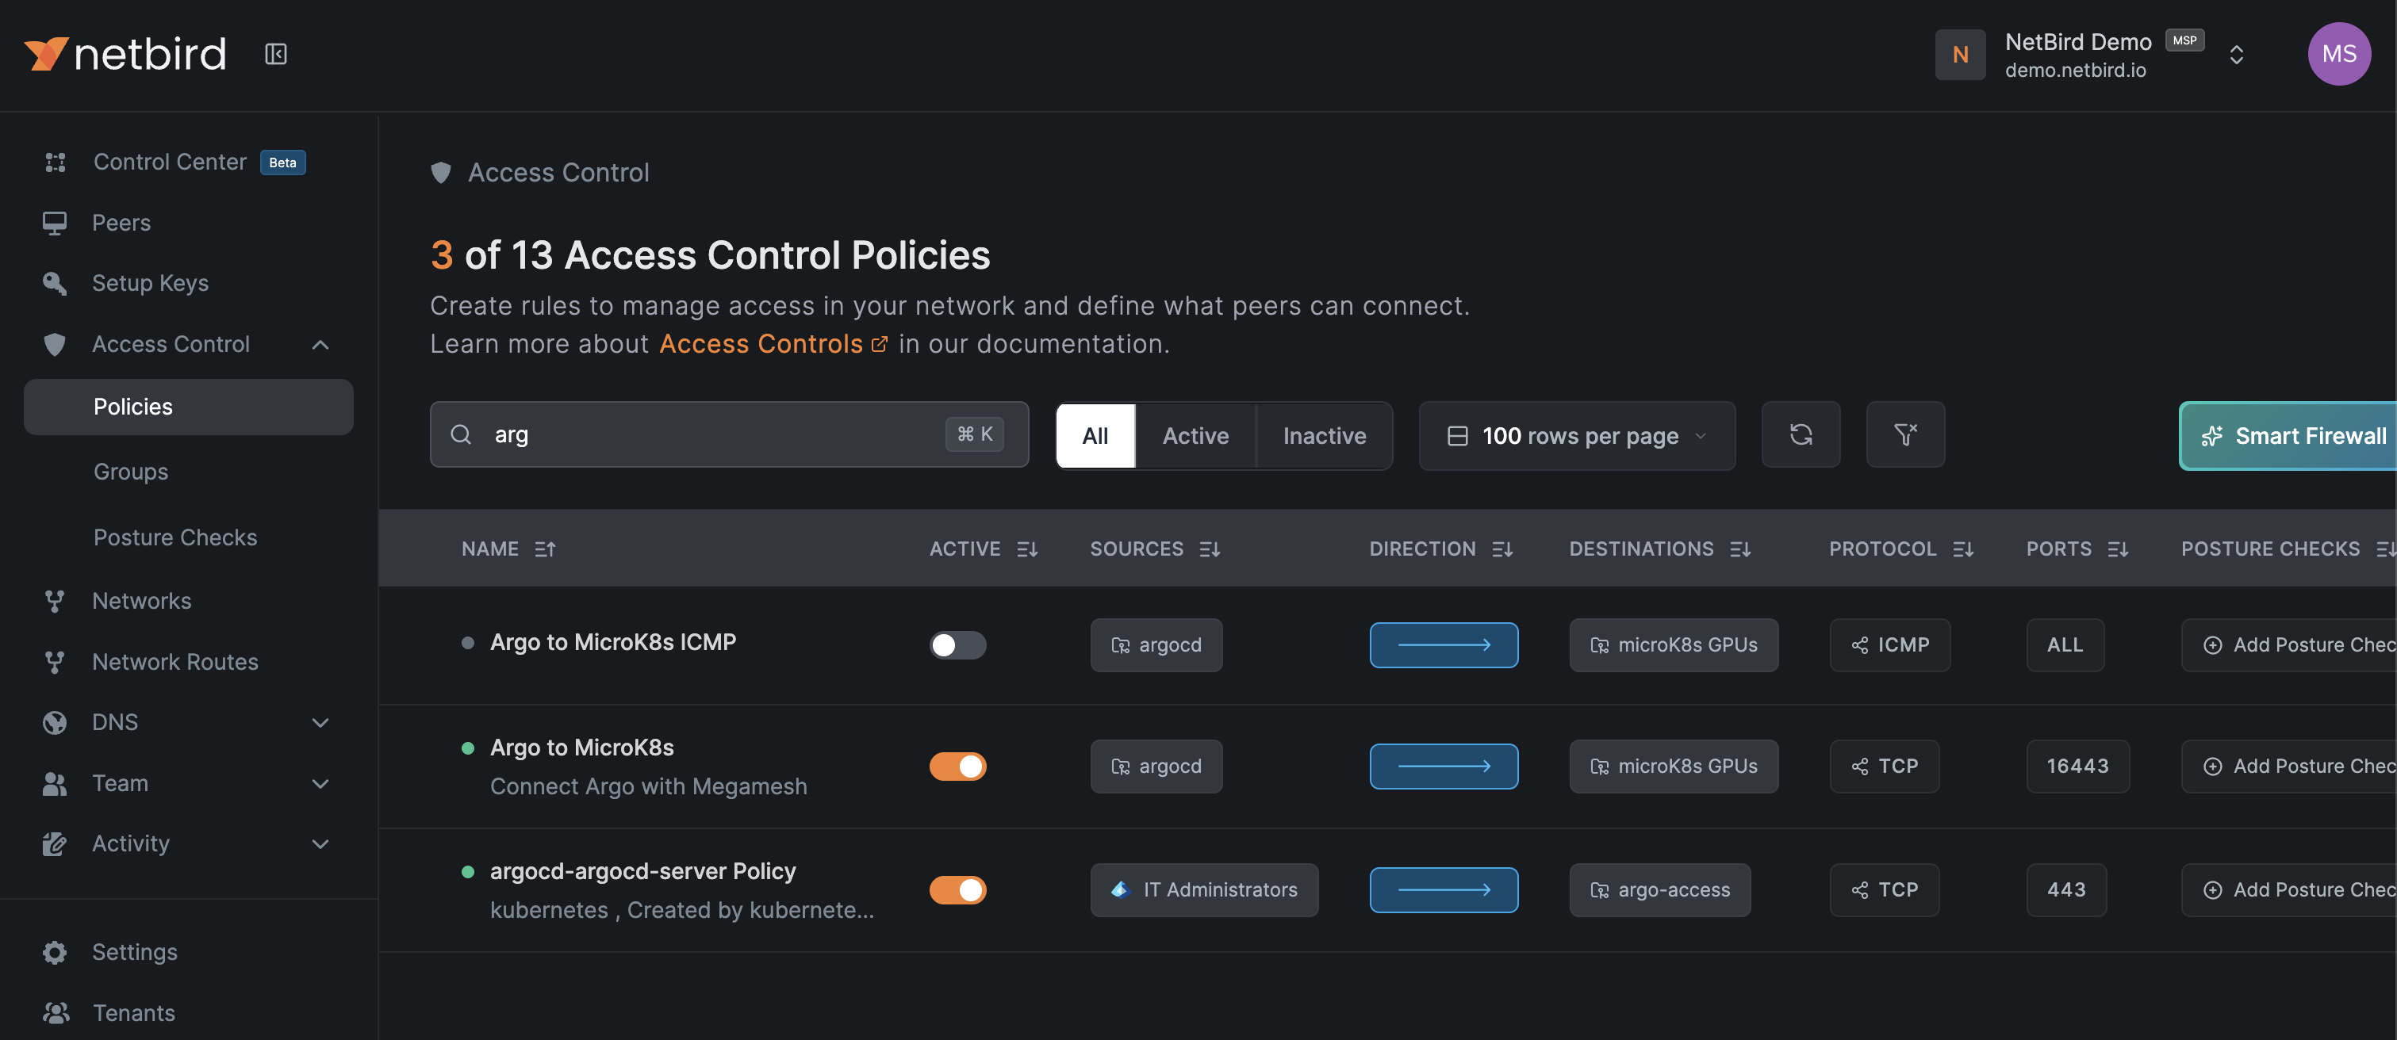Image resolution: width=2397 pixels, height=1040 pixels.
Task: Select the Access Control shield icon
Action: [x=55, y=344]
